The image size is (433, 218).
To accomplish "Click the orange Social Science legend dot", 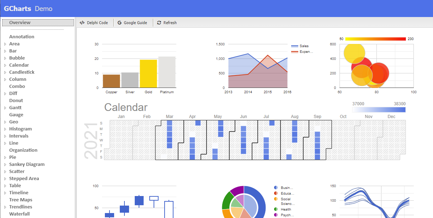I will pos(276,199).
